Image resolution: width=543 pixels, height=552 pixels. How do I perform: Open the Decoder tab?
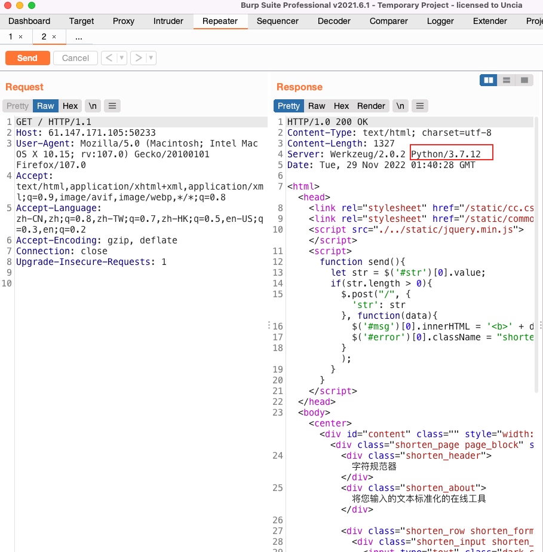[334, 21]
